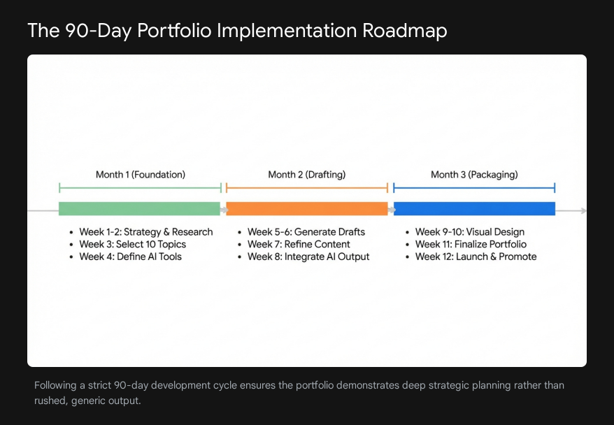Click the caption text below the roadmap image
This screenshot has height=425, width=614.
click(x=299, y=393)
